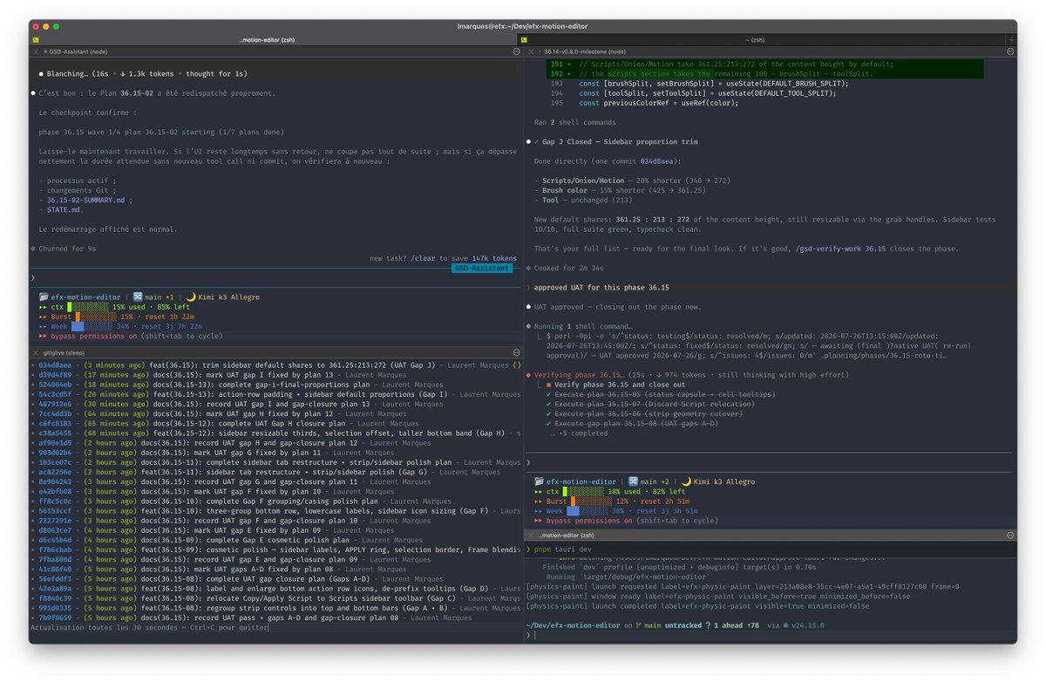Viewport: 1046px width, 682px height.
Task: Click the Burst bar showing 12%
Action: coord(591,501)
